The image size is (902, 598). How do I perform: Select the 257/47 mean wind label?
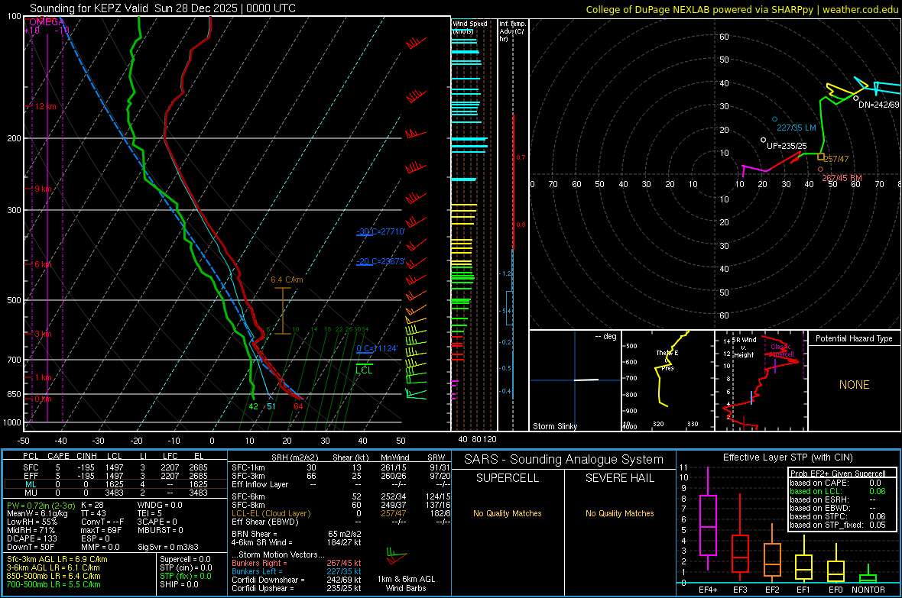coord(835,159)
